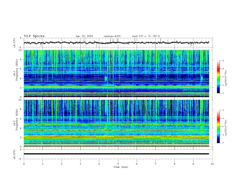Image resolution: width=239 pixels, height=184 pixels.
Task: Click the 'ch.1(V)' waveform axis label
Action: [14, 43]
